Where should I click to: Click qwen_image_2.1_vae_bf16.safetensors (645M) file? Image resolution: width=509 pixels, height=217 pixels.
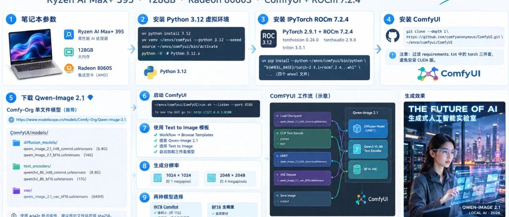63,197
